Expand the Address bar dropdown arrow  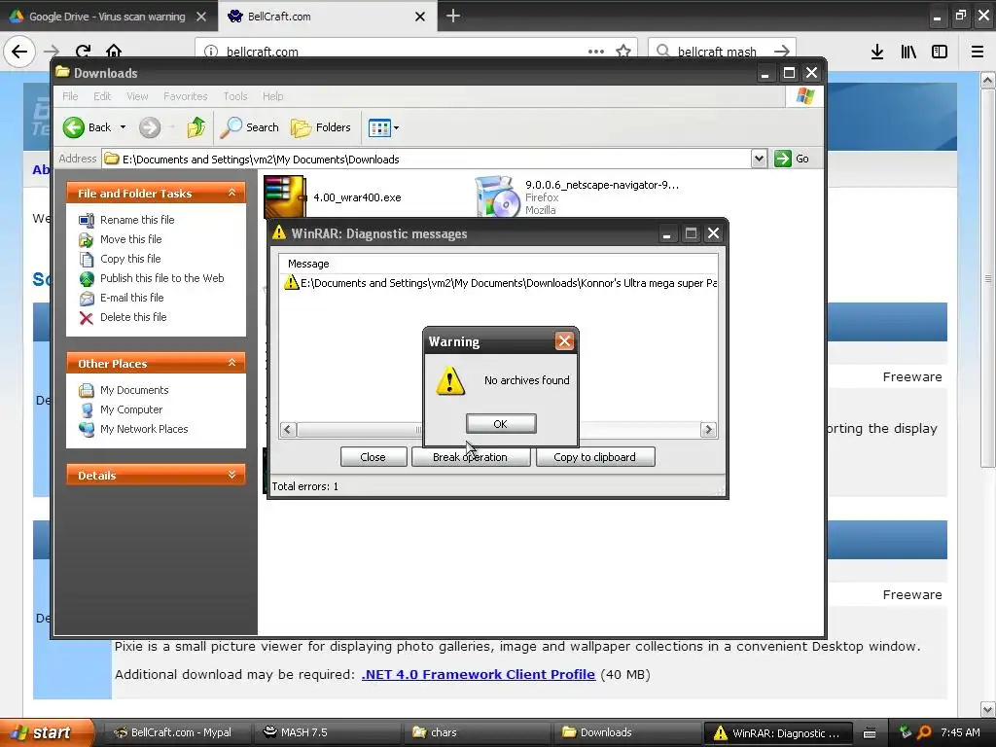759,159
